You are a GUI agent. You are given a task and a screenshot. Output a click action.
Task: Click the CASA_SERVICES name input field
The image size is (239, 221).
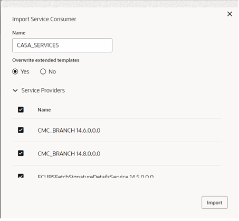tap(62, 45)
